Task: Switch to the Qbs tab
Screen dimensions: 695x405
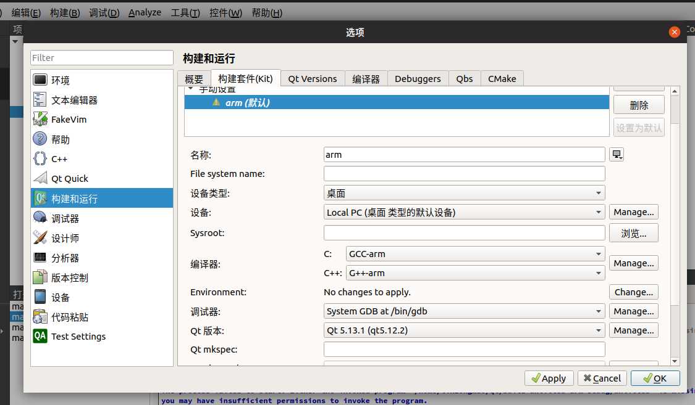Action: click(465, 79)
